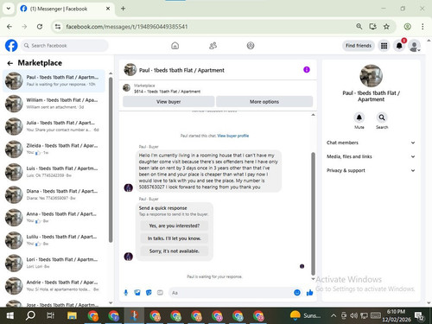This screenshot has width=432, height=324.
Task: Open the Friends icon in top navigation
Action: (213, 46)
